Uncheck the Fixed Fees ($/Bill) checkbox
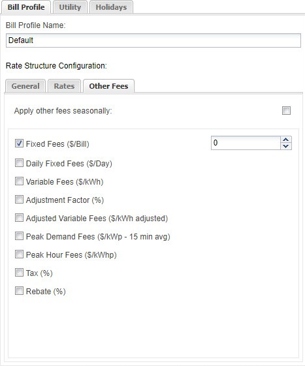Viewport: 305px width, 366px height. coord(19,144)
